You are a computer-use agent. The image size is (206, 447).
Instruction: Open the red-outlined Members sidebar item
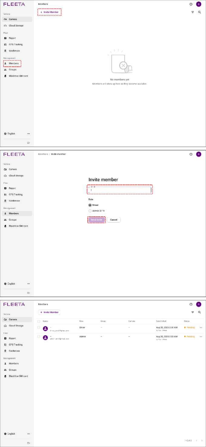click(x=12, y=63)
